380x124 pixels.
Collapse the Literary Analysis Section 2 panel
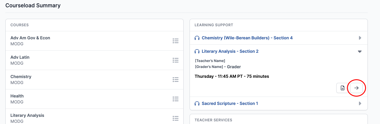pos(360,52)
